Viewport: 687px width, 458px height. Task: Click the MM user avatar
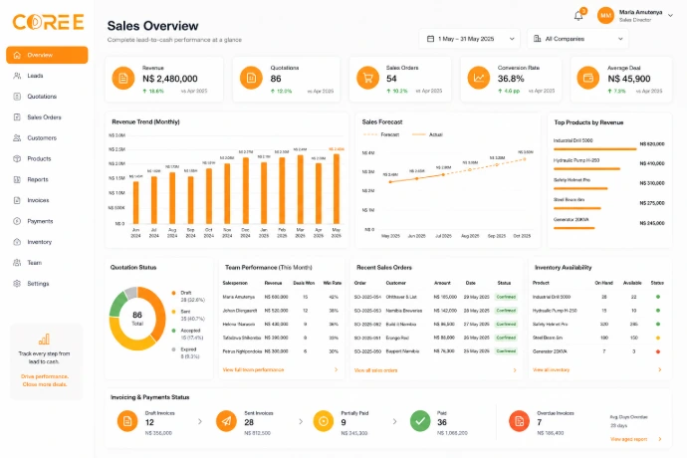(605, 15)
